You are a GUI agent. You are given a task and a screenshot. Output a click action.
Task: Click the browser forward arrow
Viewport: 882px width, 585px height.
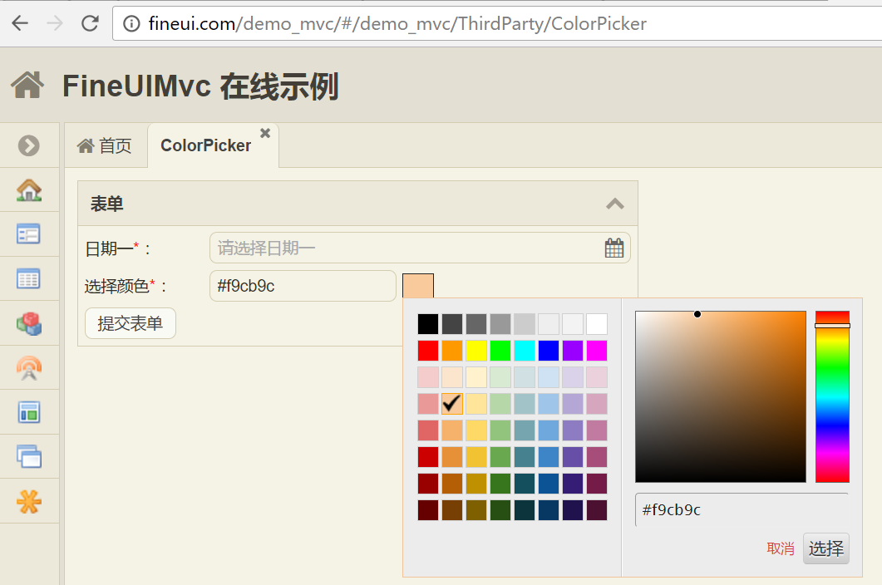click(x=55, y=23)
